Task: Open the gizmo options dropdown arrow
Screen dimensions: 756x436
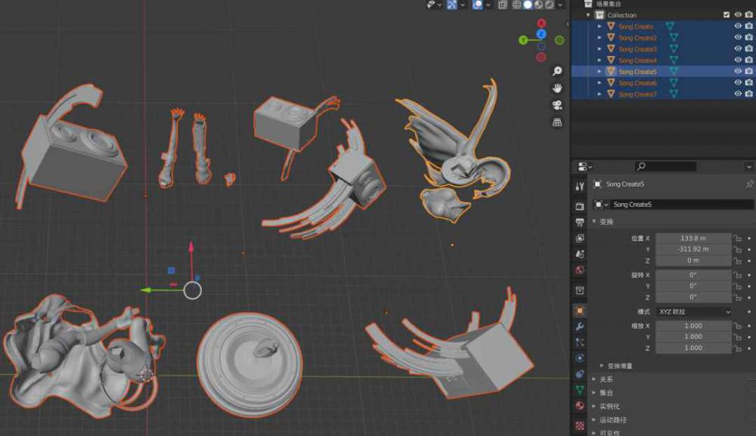Action: pyautogui.click(x=463, y=5)
